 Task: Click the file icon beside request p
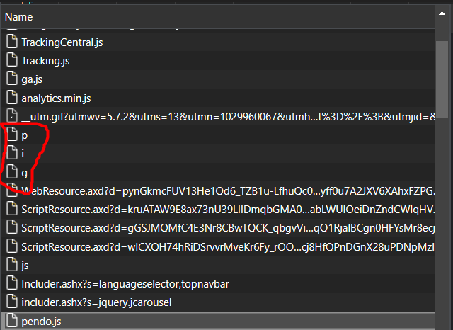point(11,135)
